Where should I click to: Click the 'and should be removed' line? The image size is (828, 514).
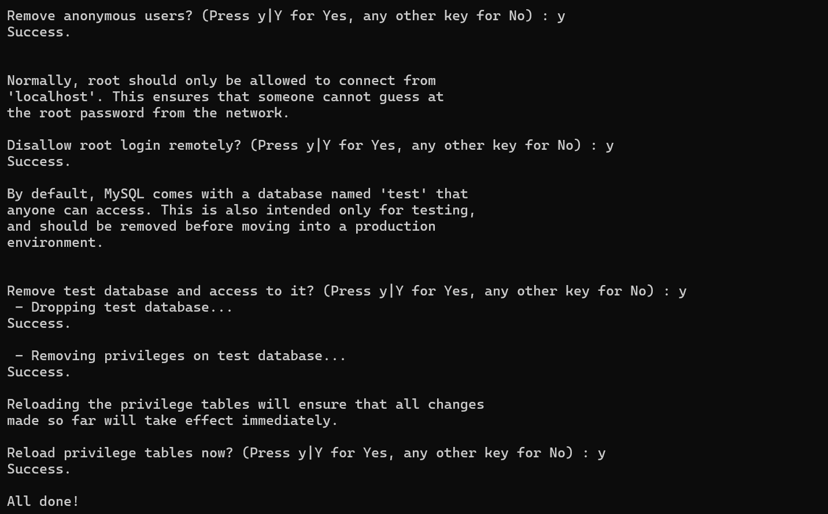(221, 226)
